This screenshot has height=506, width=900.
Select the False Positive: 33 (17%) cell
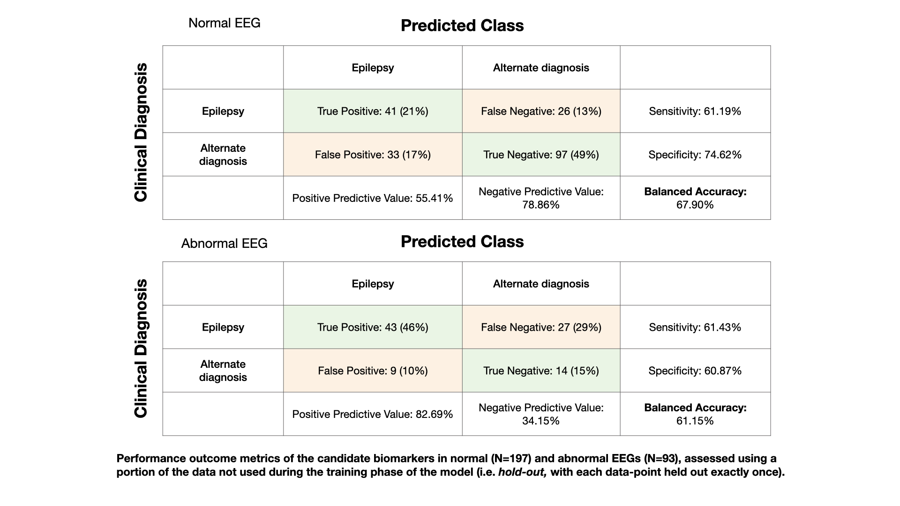pos(373,155)
